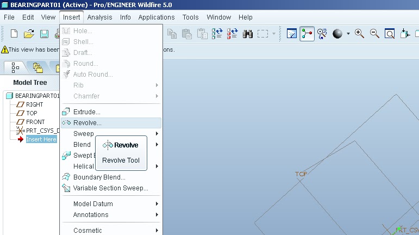
Task: Click the warning icon in message area
Action: point(4,50)
